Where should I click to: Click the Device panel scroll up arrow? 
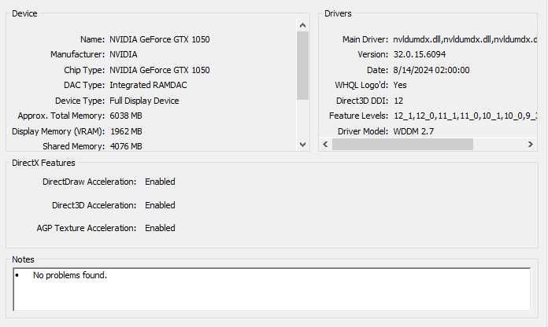click(302, 25)
